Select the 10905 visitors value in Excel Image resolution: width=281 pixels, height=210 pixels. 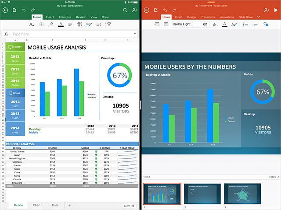click(x=121, y=106)
